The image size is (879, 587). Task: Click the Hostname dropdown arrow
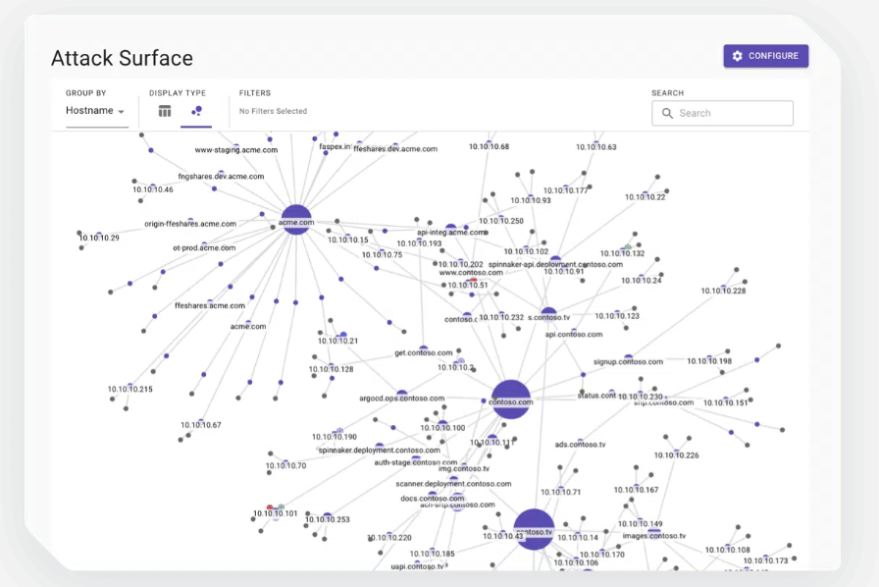122,112
